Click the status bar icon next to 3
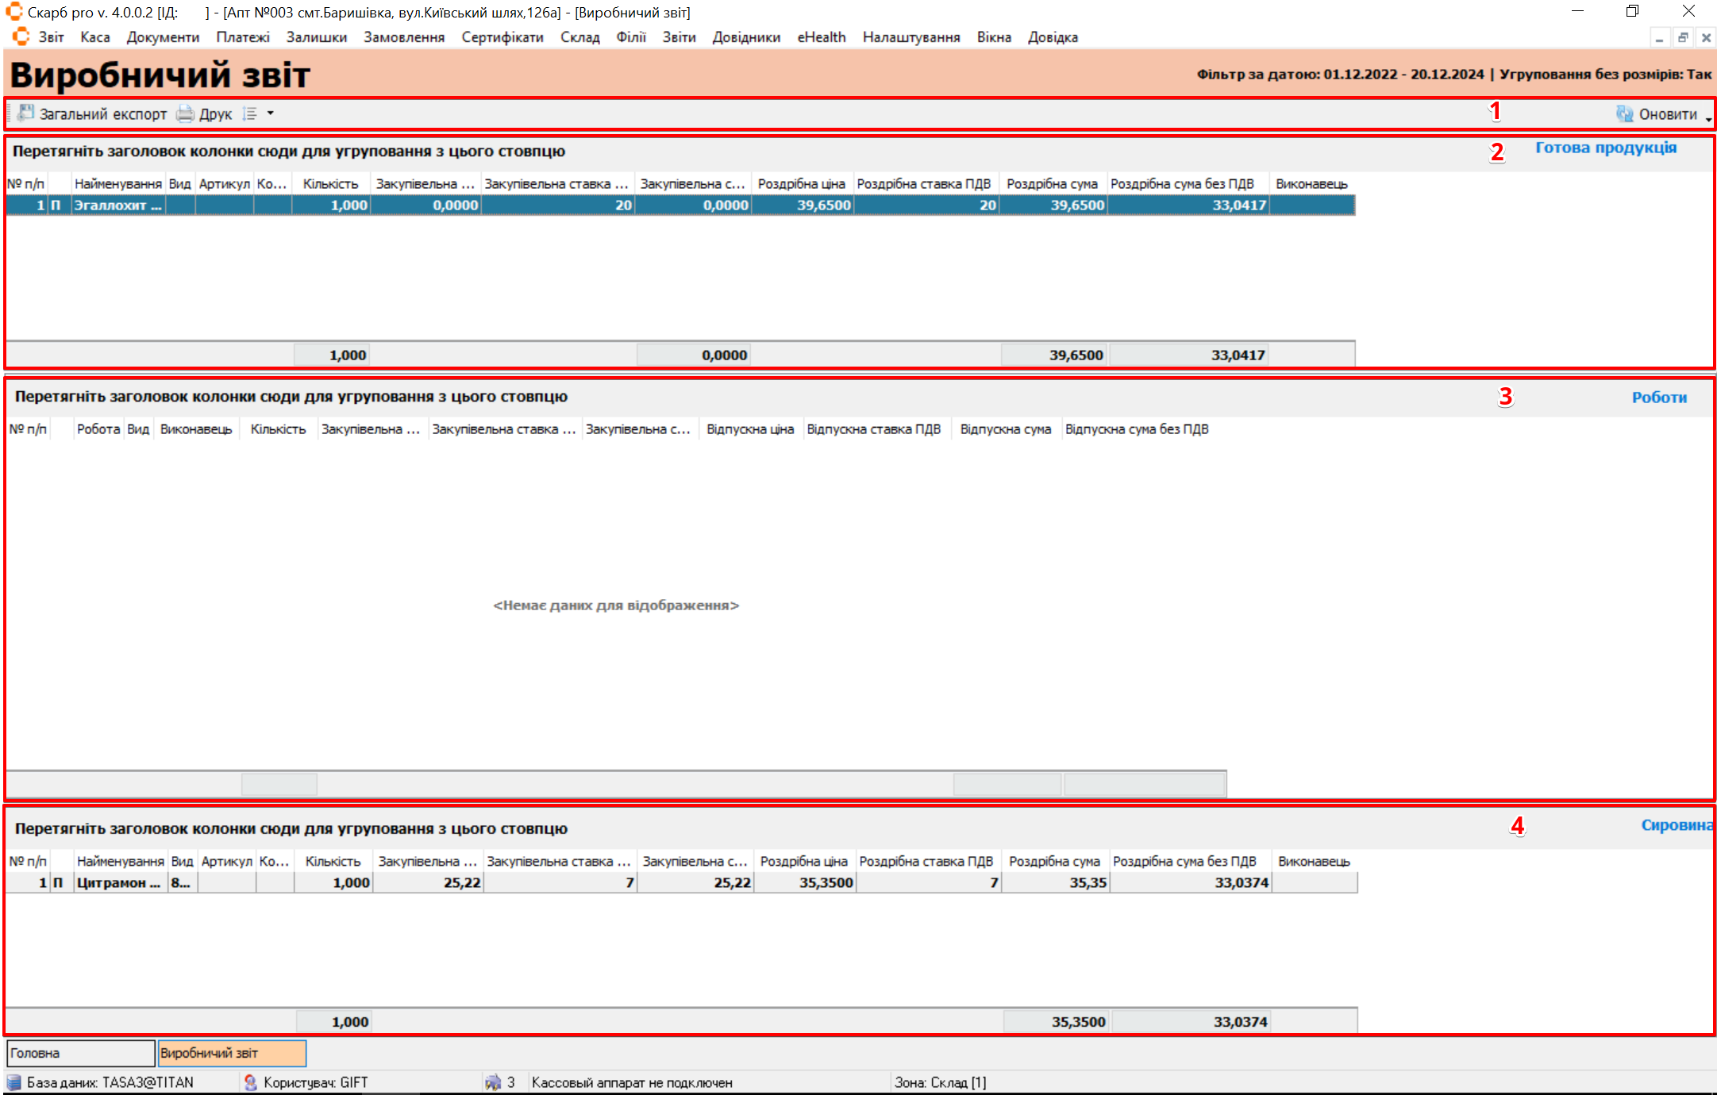Image resolution: width=1721 pixels, height=1095 pixels. click(493, 1082)
